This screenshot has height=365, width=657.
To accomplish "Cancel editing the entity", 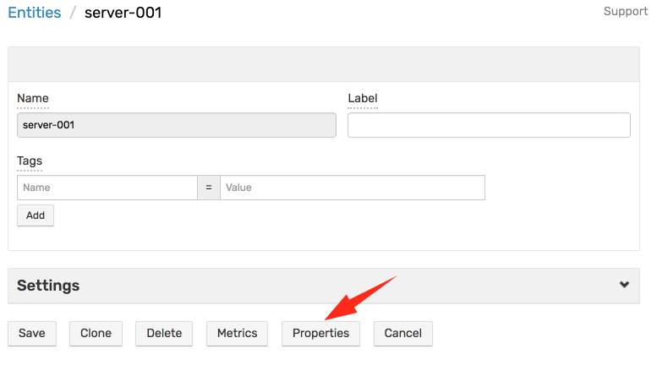I will pyautogui.click(x=403, y=333).
